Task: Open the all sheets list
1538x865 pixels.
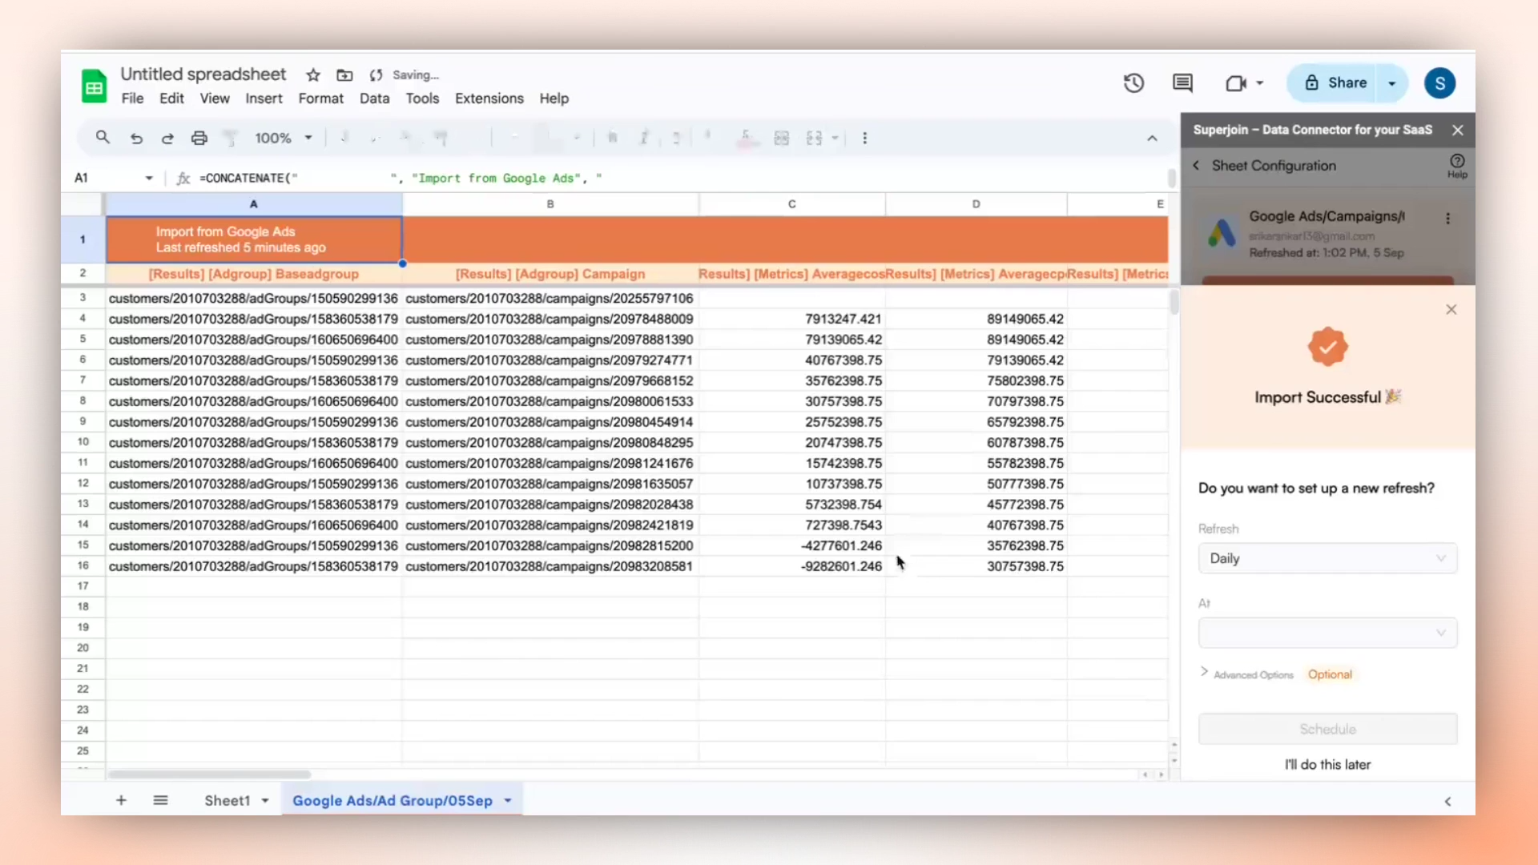Action: pyautogui.click(x=160, y=800)
